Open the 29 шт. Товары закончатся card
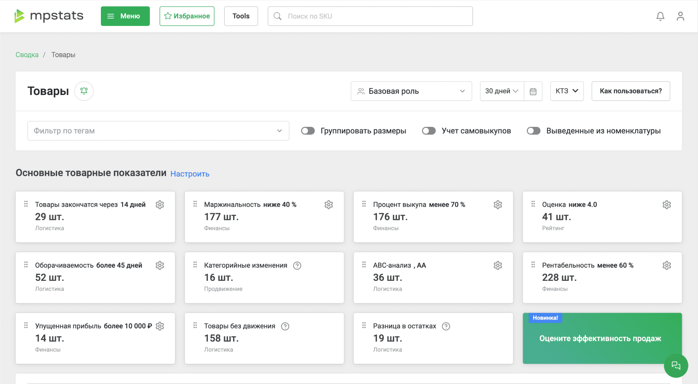Image resolution: width=698 pixels, height=384 pixels. [x=95, y=217]
